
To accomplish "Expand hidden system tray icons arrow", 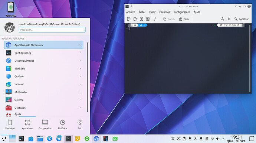I will pos(223,139).
